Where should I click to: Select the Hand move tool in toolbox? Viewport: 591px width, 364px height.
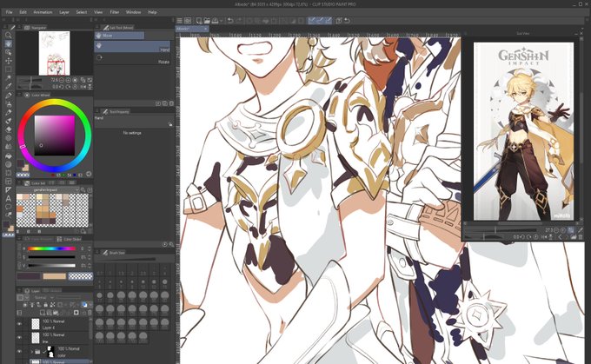9,43
